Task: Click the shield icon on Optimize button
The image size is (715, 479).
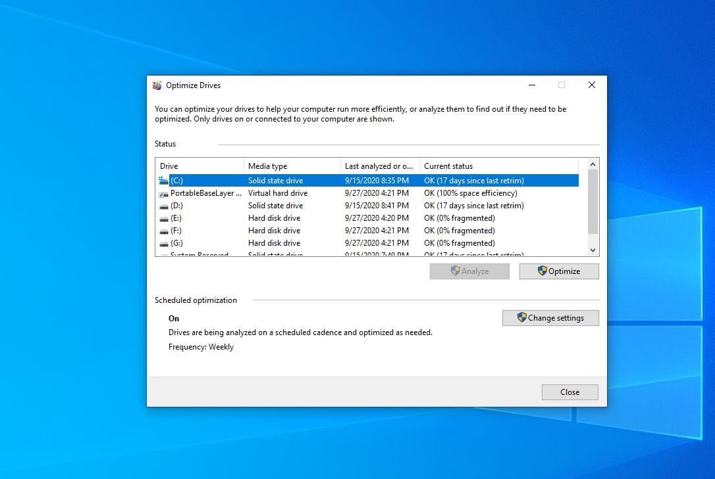Action: point(543,271)
